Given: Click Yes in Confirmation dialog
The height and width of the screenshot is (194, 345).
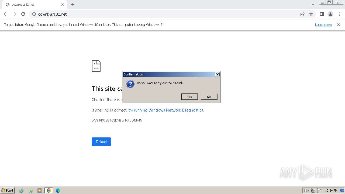Looking at the screenshot, I should 189,97.
